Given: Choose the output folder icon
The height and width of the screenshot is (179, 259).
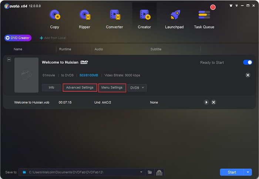Looking at the screenshot, I should 149,172.
